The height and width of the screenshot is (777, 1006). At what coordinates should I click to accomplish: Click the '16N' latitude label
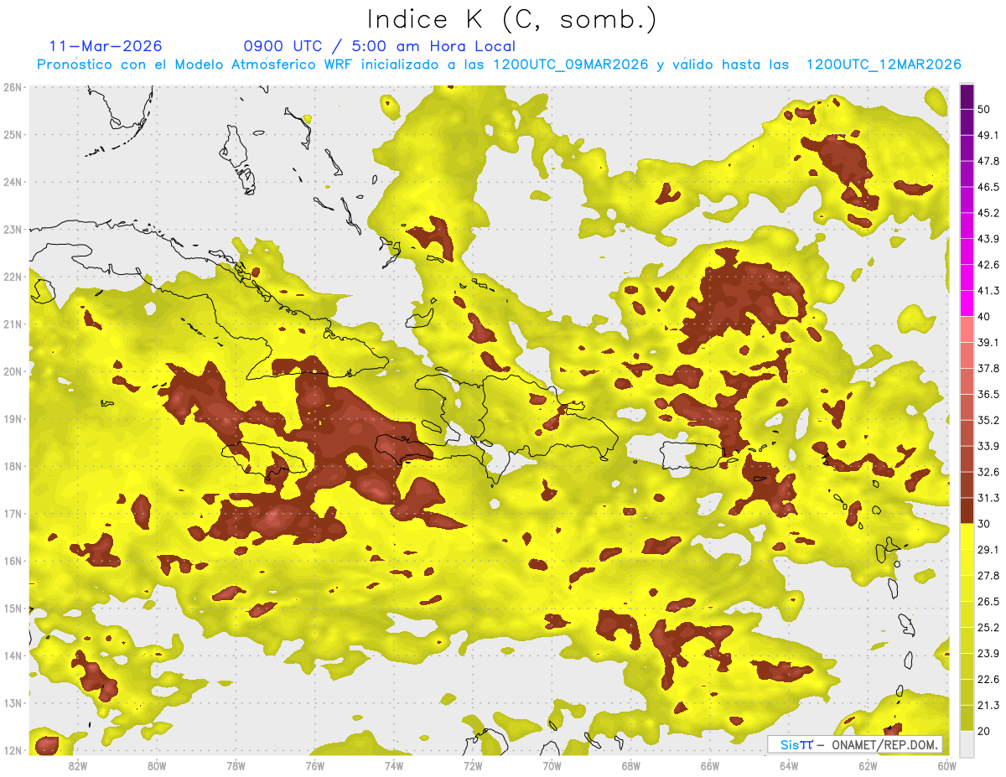(x=13, y=561)
